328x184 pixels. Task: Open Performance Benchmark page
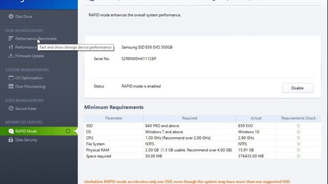36,39
